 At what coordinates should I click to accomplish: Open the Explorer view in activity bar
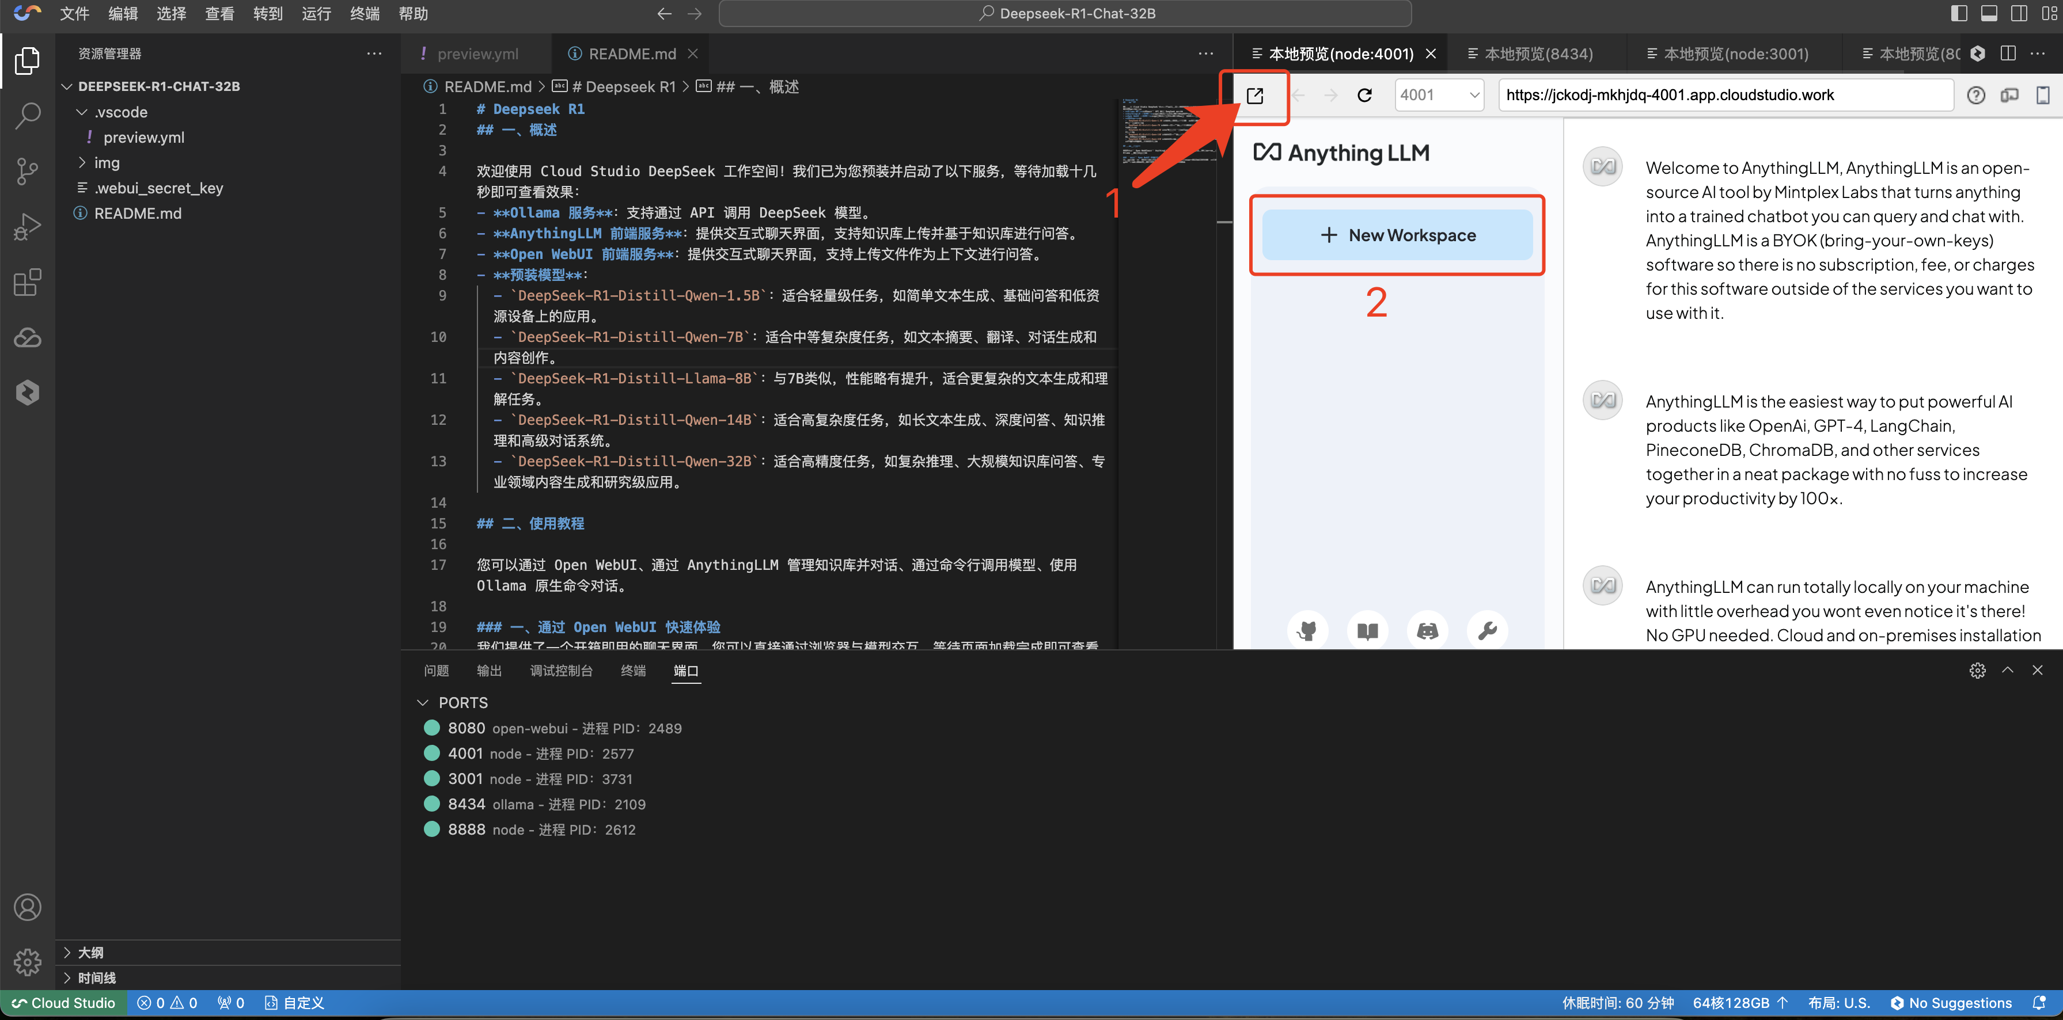click(x=27, y=61)
